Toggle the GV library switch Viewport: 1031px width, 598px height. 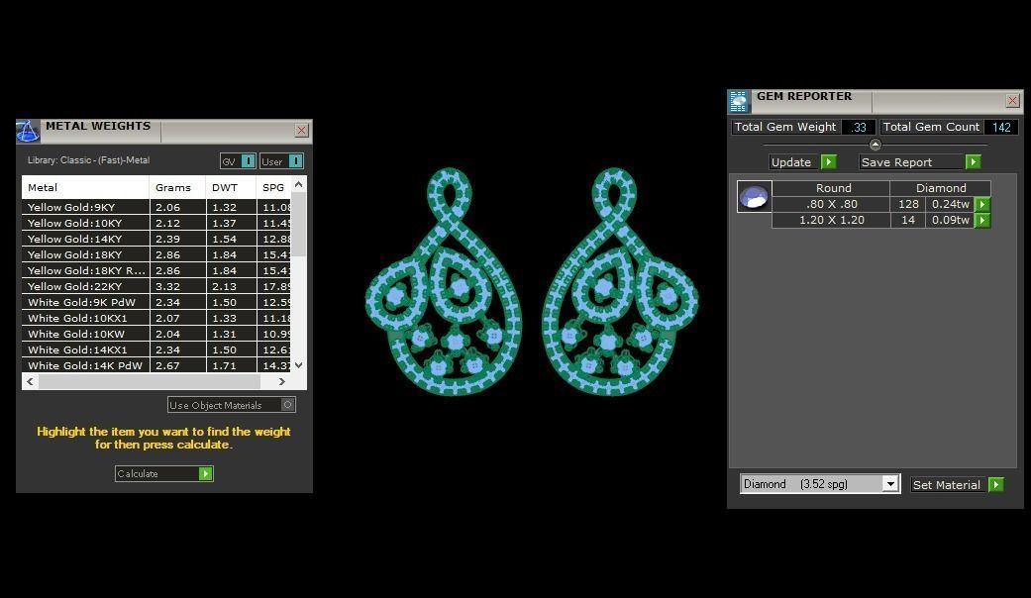(248, 161)
